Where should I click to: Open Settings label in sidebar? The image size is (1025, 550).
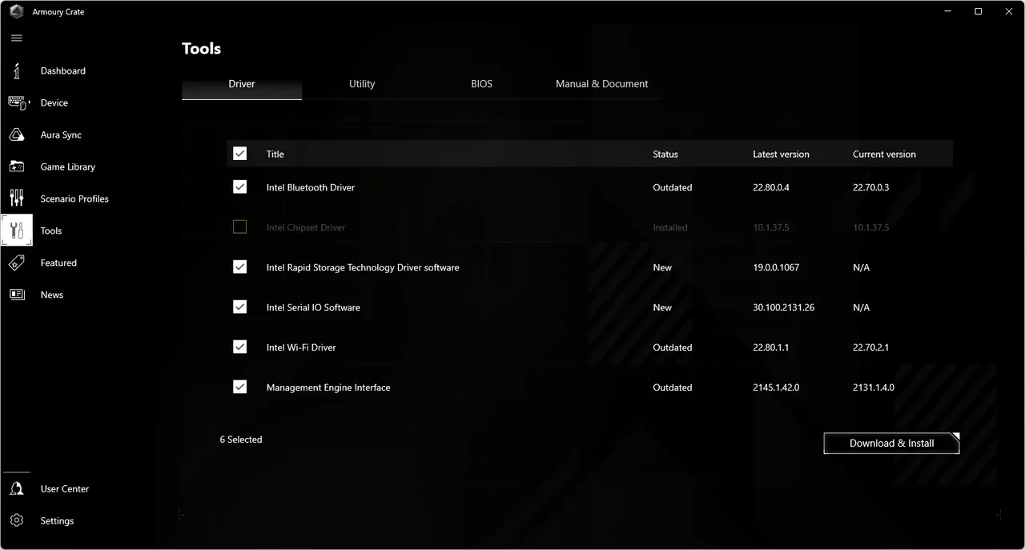[x=57, y=520]
